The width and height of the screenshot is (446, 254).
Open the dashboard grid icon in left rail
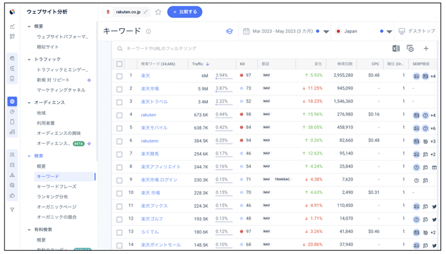pyautogui.click(x=13, y=36)
